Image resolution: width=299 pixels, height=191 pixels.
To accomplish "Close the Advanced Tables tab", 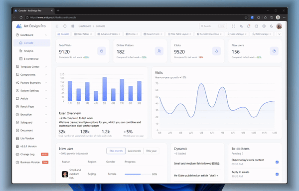I will [120, 34].
